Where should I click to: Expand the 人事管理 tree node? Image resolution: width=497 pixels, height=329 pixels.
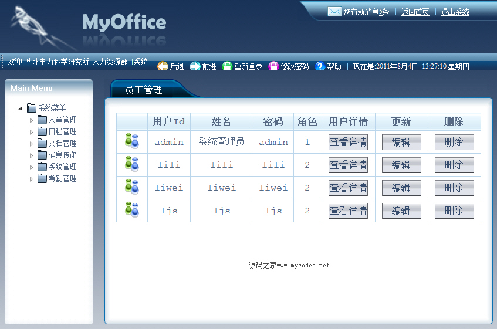pyautogui.click(x=31, y=120)
